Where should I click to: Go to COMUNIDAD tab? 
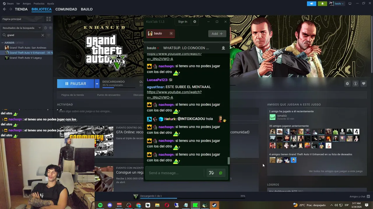66,9
